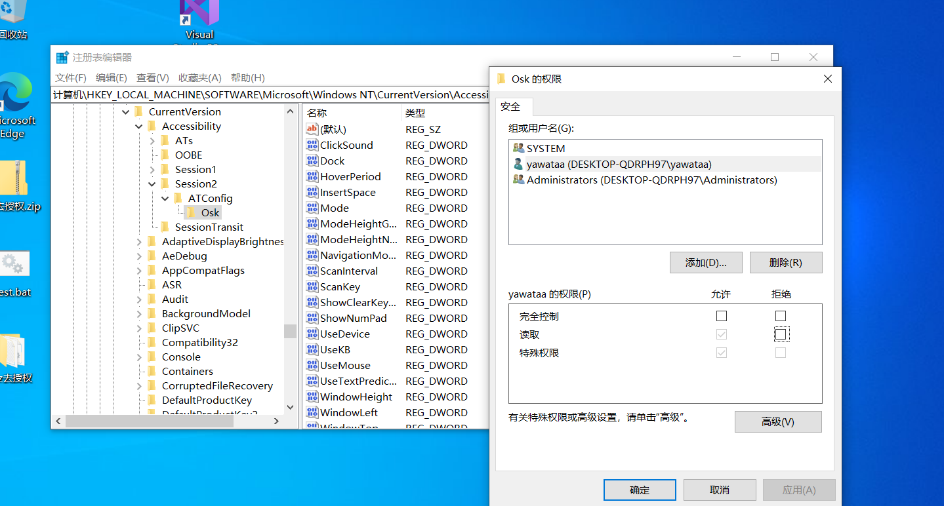Open the 编辑(E) menu

[x=112, y=77]
